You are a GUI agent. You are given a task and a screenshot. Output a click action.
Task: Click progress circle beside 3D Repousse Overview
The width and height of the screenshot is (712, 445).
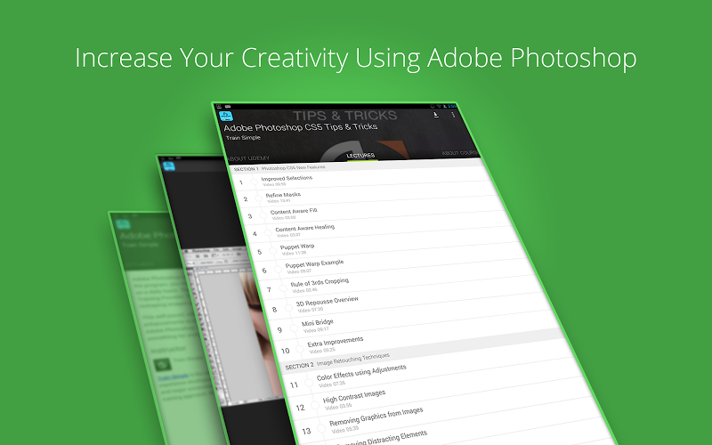[288, 308]
